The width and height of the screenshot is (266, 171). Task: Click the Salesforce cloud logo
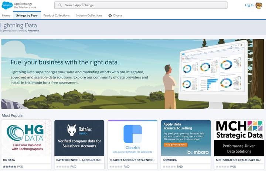pyautogui.click(x=7, y=5)
